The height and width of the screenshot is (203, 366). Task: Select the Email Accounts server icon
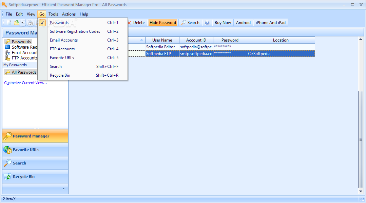pyautogui.click(x=7, y=52)
